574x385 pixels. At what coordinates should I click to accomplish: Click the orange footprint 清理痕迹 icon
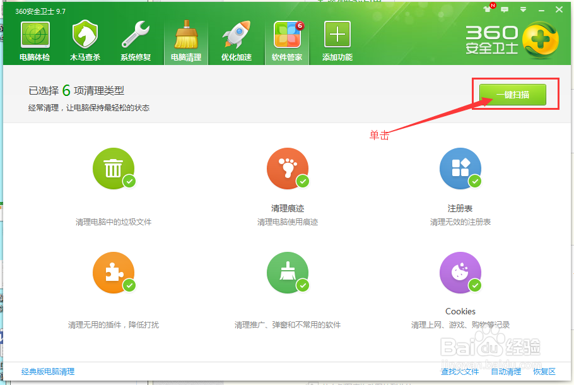tap(288, 169)
